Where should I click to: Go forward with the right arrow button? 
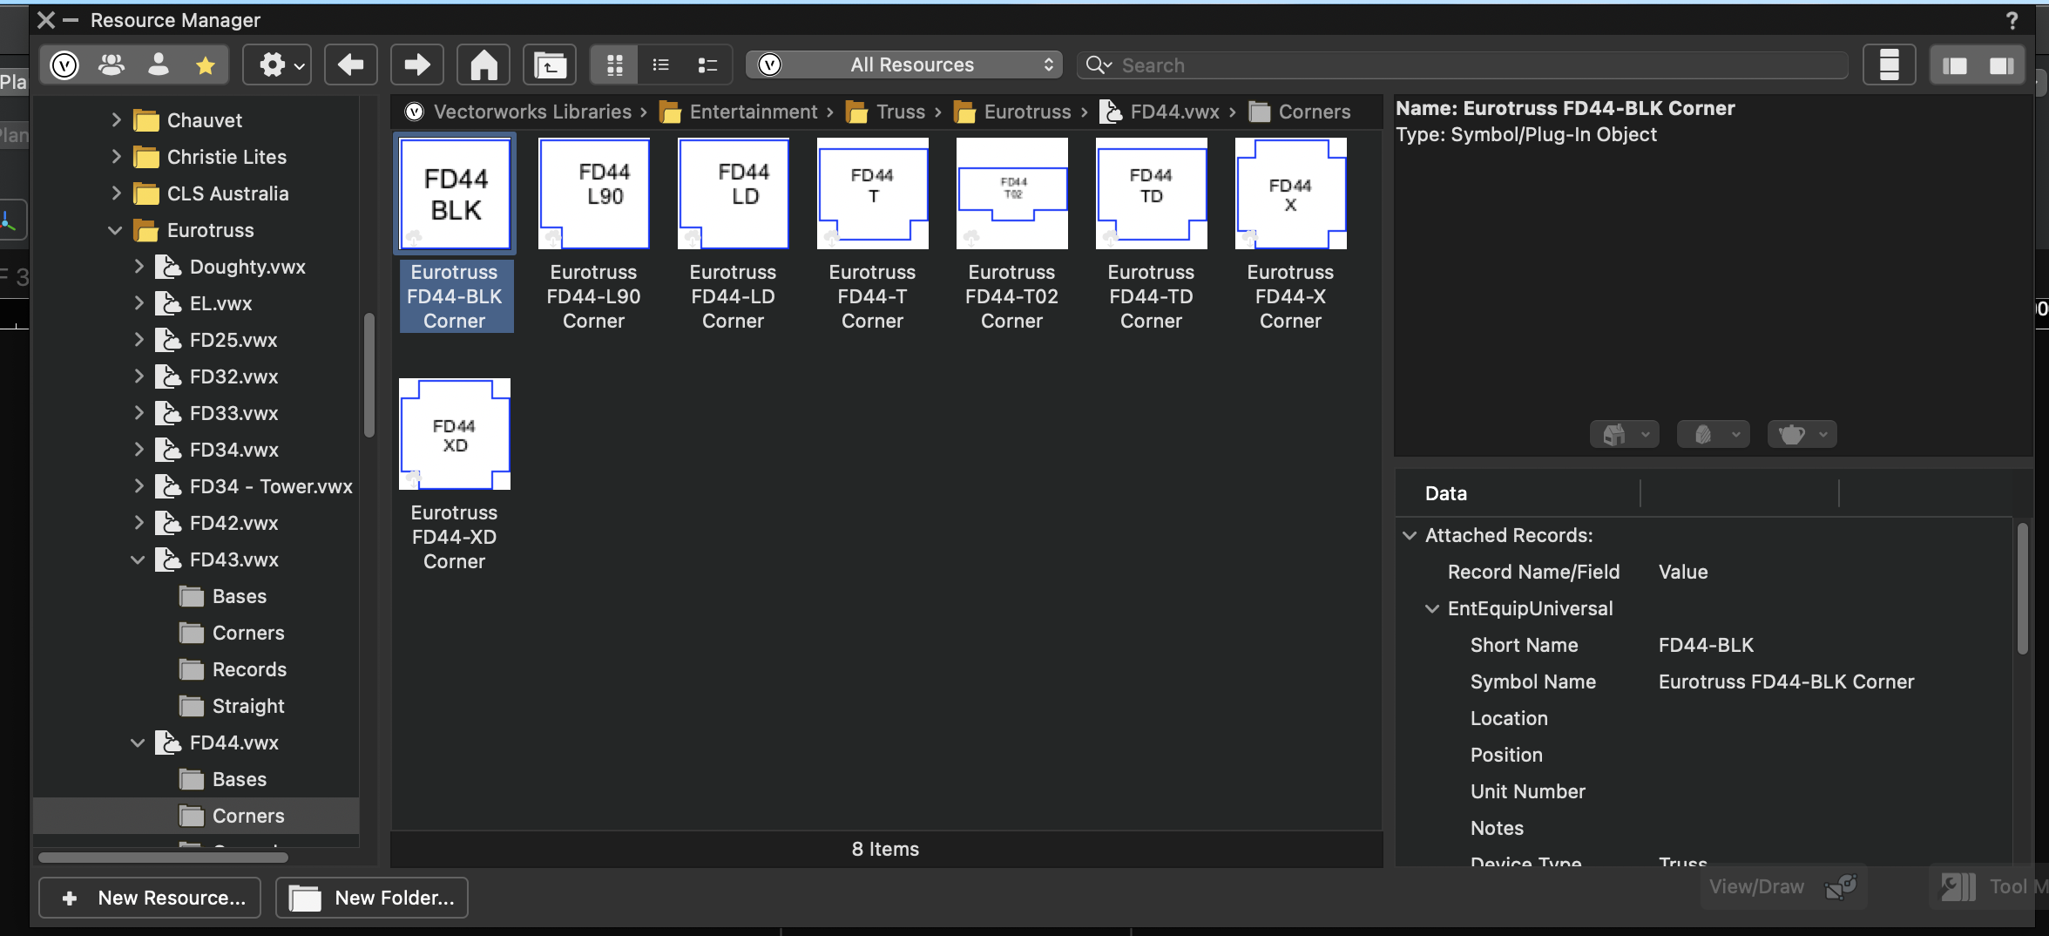click(x=416, y=65)
